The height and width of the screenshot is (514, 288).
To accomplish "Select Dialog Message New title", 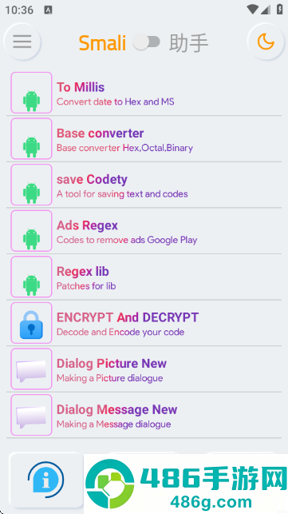I will tap(116, 409).
